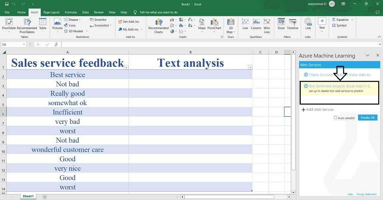Image resolution: width=383 pixels, height=200 pixels.
Task: Select cell containing 'Inefficient'
Action: click(x=67, y=112)
